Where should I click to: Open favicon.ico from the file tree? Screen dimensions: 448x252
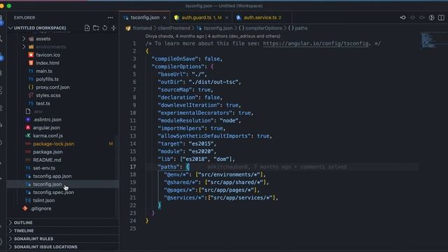tap(48, 55)
